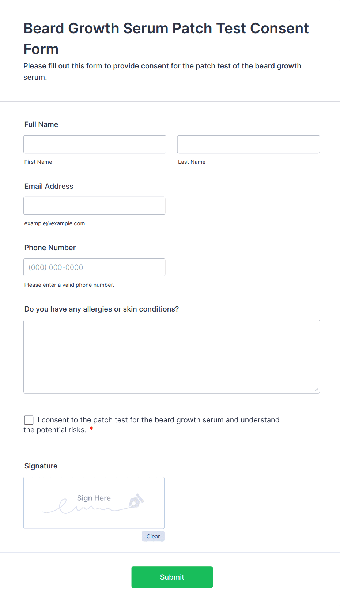340x606 pixels.
Task: Click the form title heading
Action: tap(166, 38)
